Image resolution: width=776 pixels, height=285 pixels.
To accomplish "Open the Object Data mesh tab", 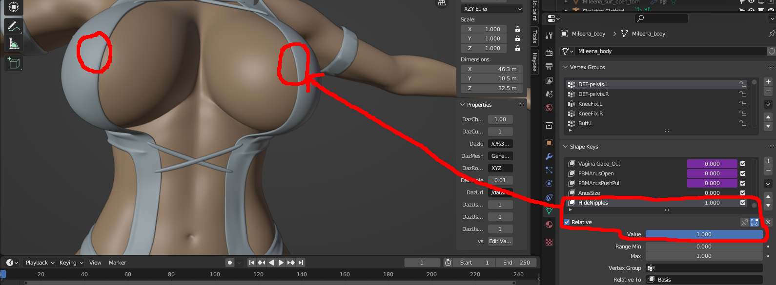I will tap(549, 211).
